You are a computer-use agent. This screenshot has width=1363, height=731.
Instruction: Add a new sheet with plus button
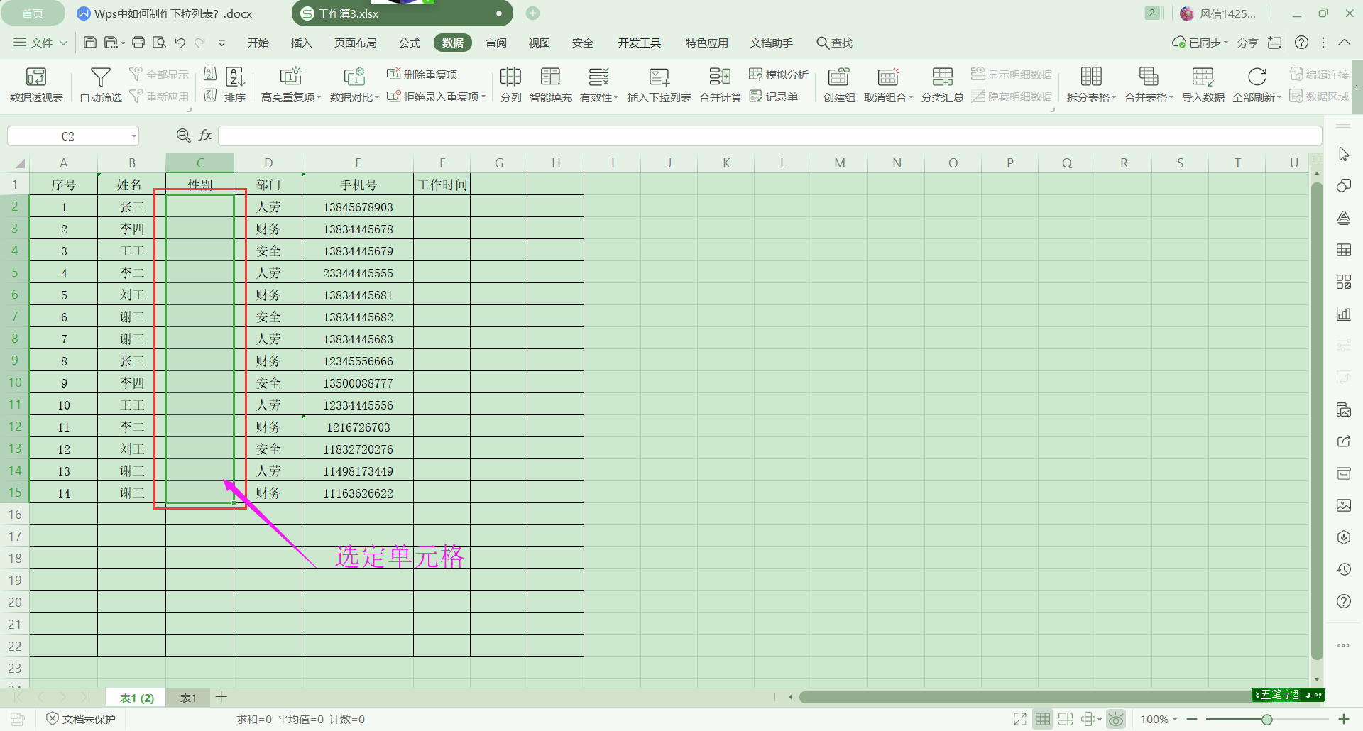[x=221, y=697]
